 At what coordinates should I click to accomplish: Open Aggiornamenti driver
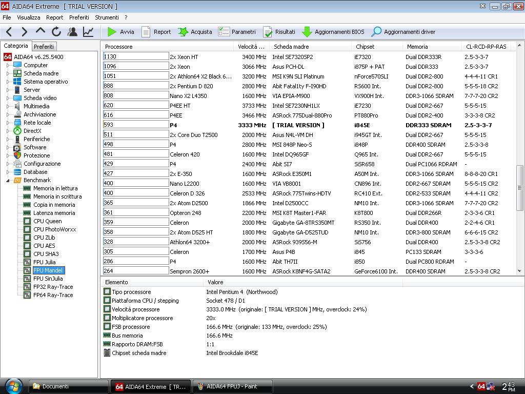(x=403, y=32)
